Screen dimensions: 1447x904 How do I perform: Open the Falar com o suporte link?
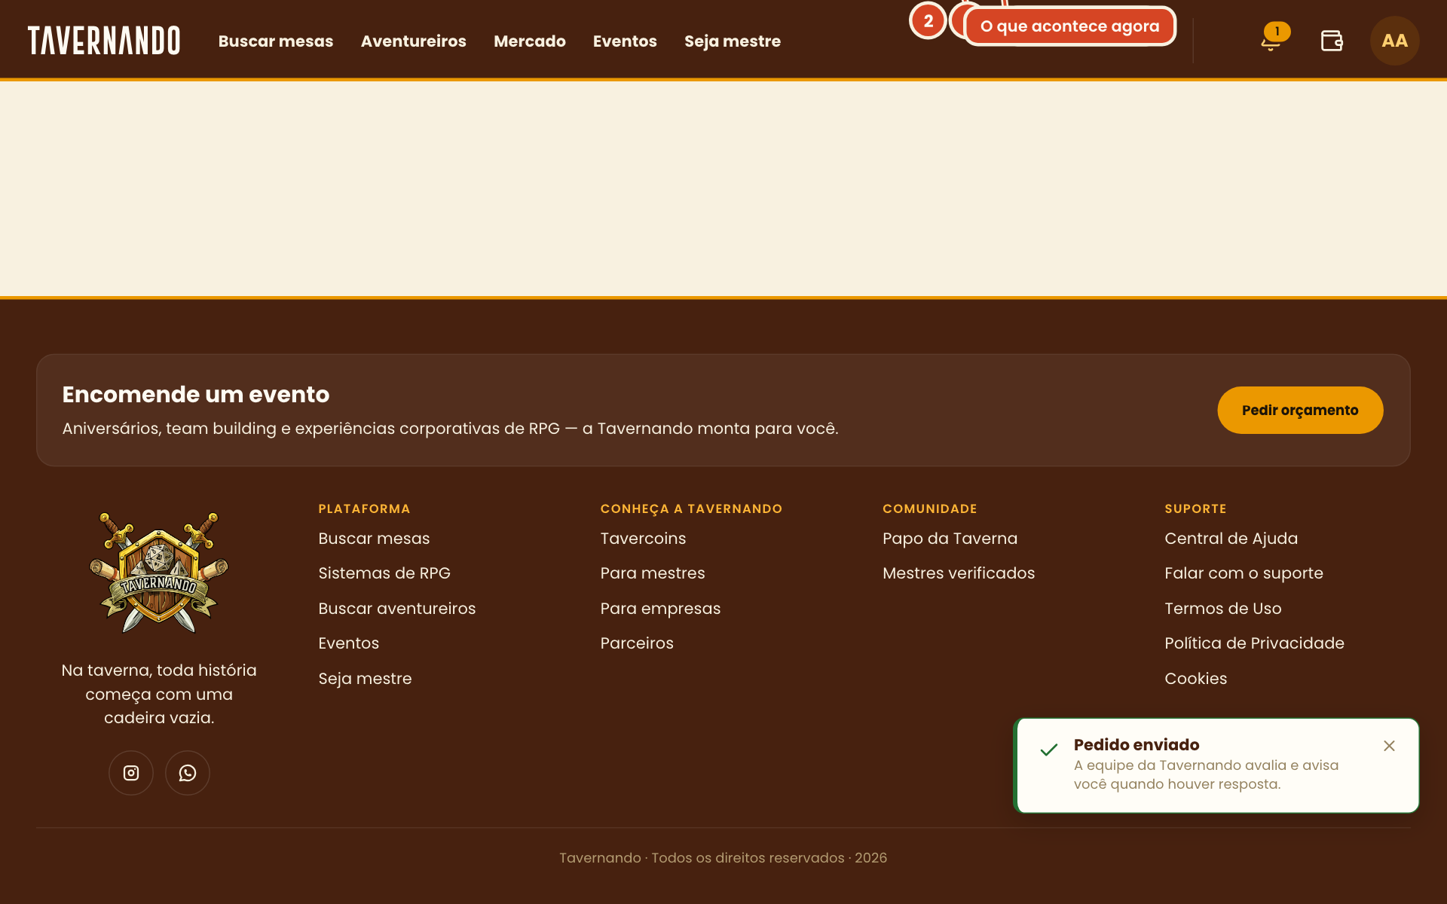pyautogui.click(x=1244, y=573)
